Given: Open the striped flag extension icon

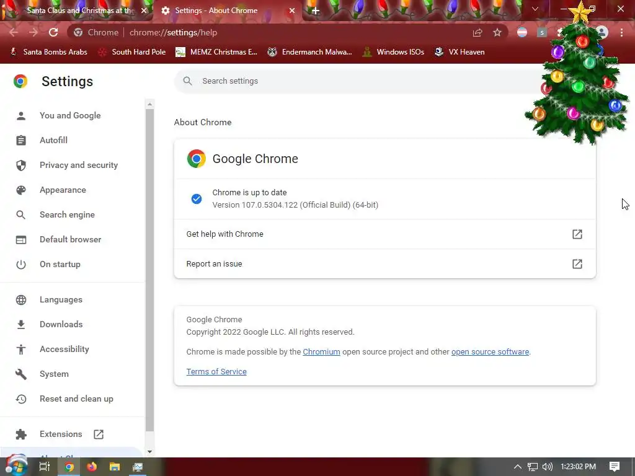Looking at the screenshot, I should [x=522, y=32].
